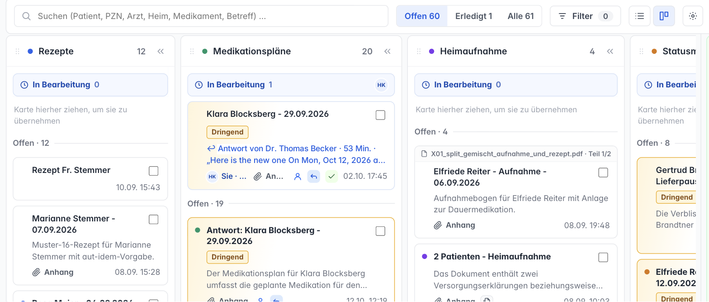Click the attachment icon on Elfriede Reiter card
Image resolution: width=709 pixels, height=302 pixels.
(x=438, y=225)
